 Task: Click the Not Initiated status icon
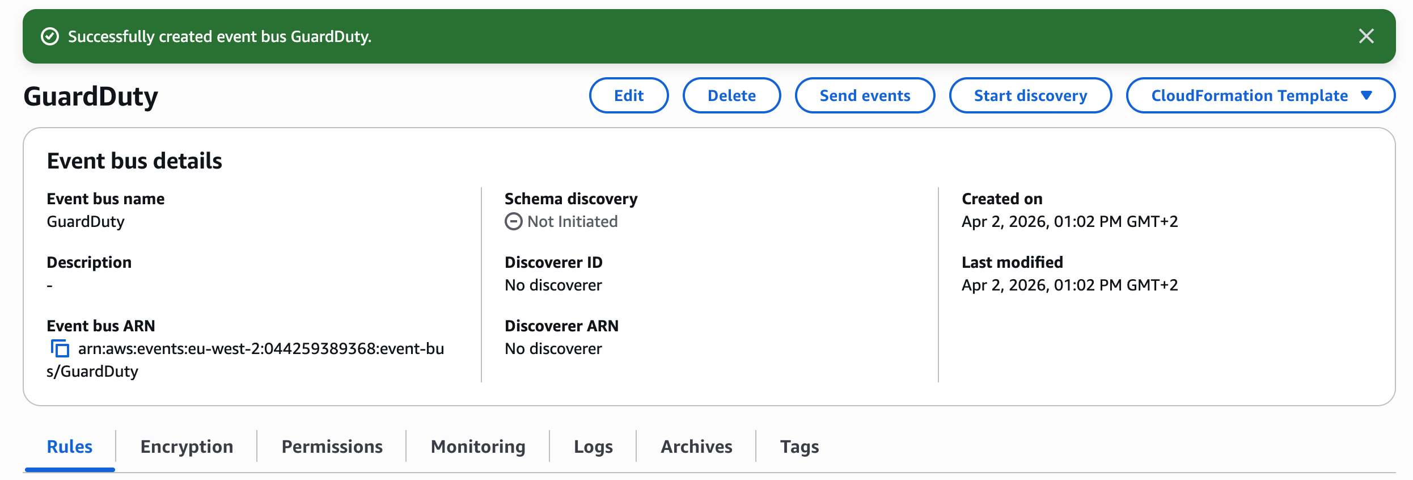click(x=514, y=221)
